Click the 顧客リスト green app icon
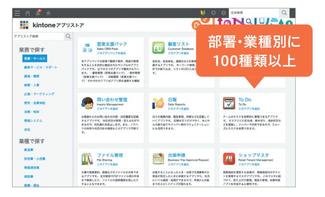Image resolution: width=325 pixels, height=197 pixels. pyautogui.click(x=158, y=48)
